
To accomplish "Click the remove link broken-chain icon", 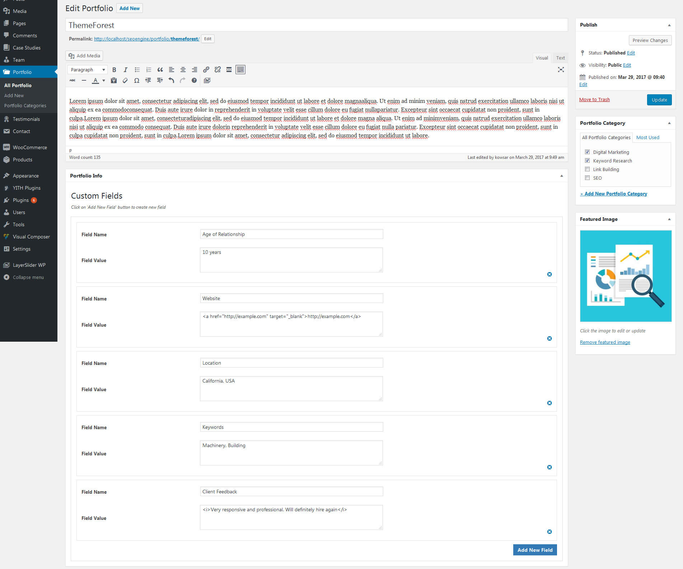I will pyautogui.click(x=217, y=70).
